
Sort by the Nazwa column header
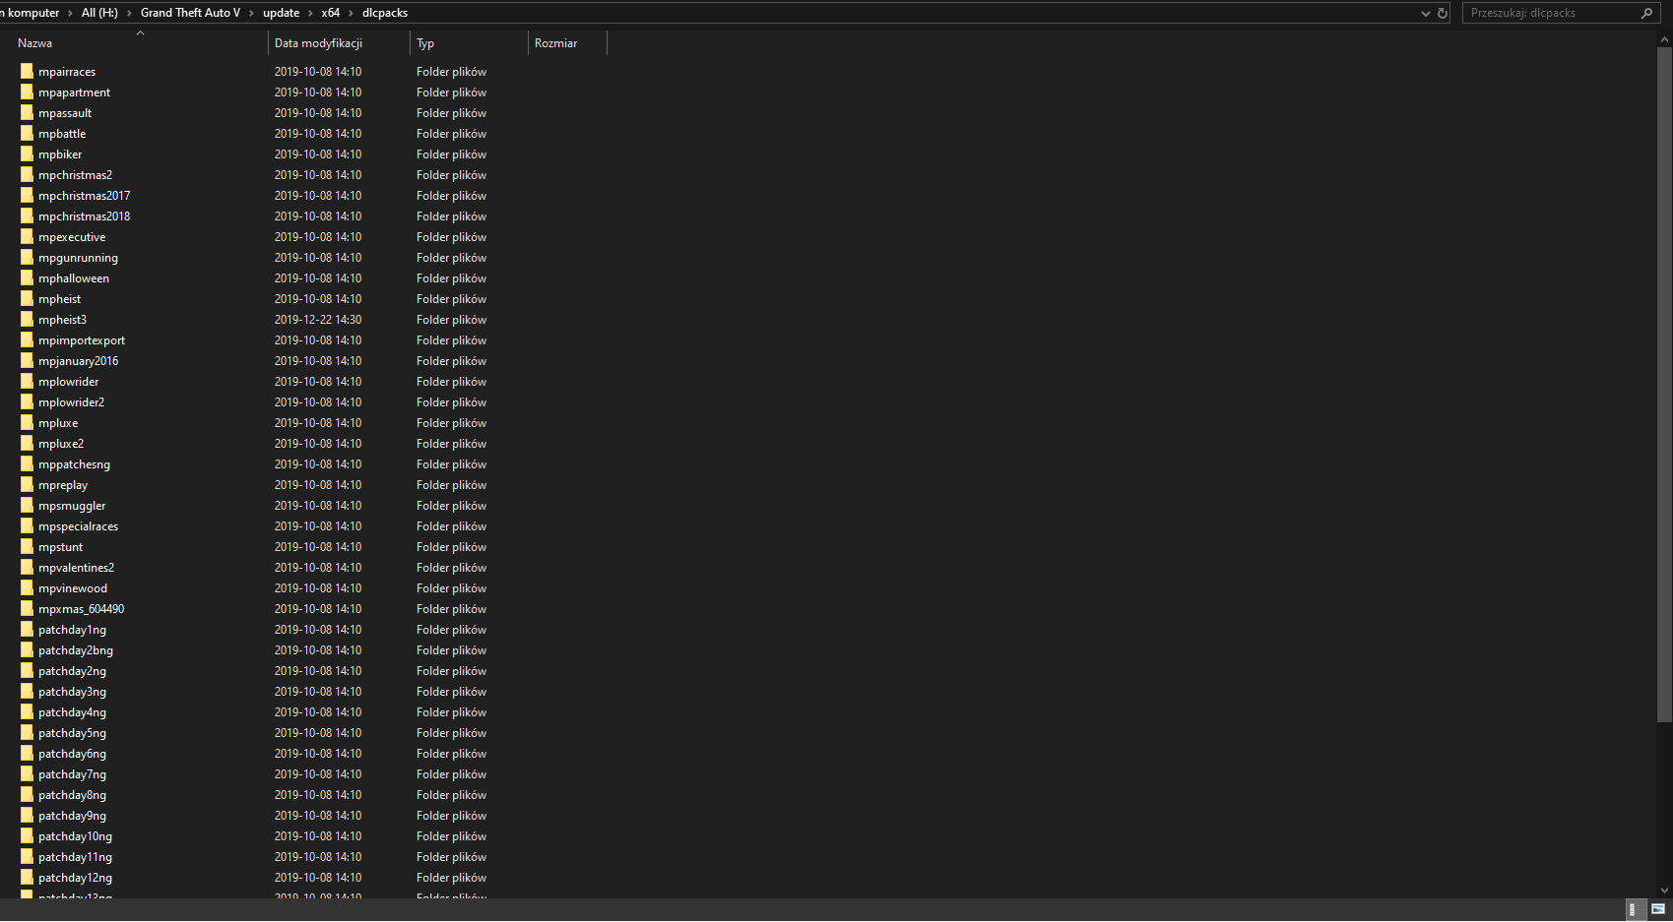pyautogui.click(x=35, y=43)
